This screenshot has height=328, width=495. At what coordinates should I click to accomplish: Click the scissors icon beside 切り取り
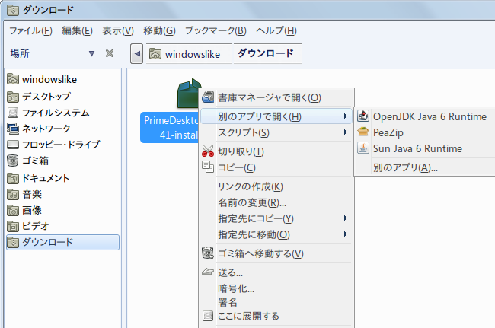click(x=208, y=151)
